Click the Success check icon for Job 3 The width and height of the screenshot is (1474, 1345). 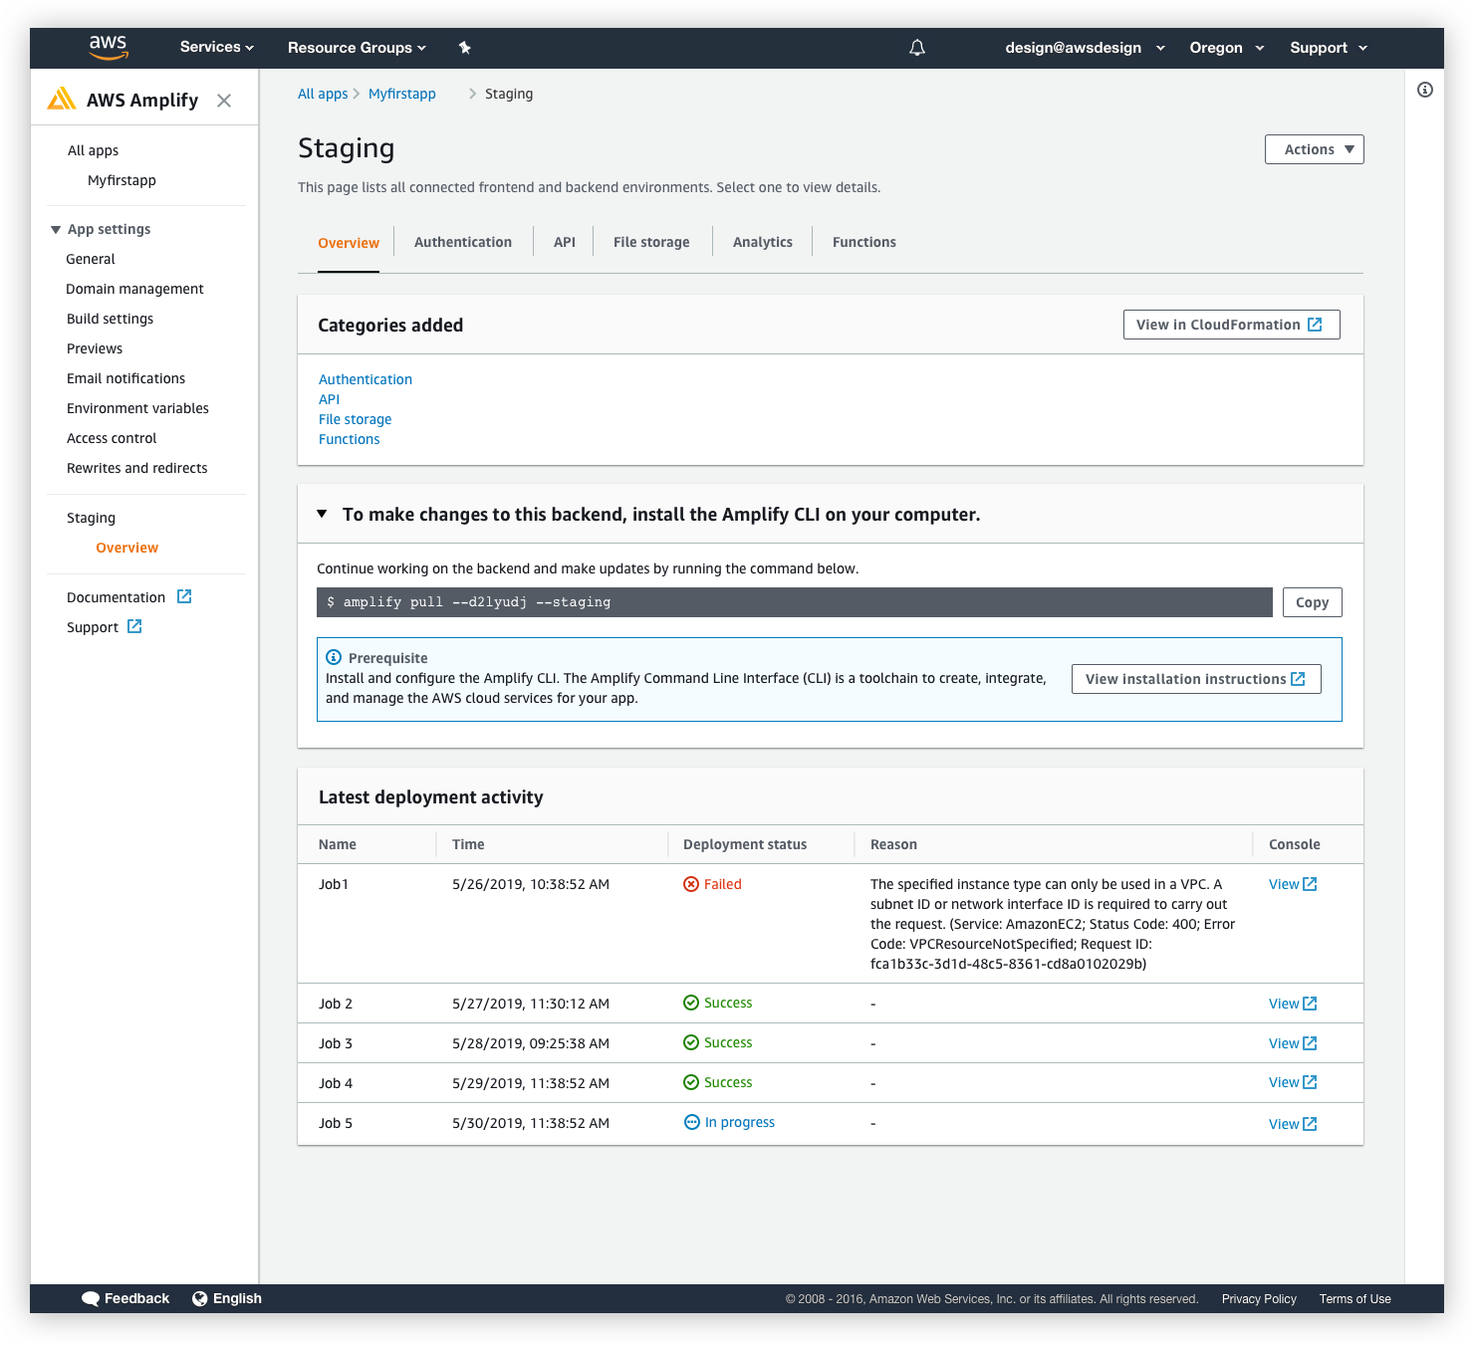coord(691,1042)
